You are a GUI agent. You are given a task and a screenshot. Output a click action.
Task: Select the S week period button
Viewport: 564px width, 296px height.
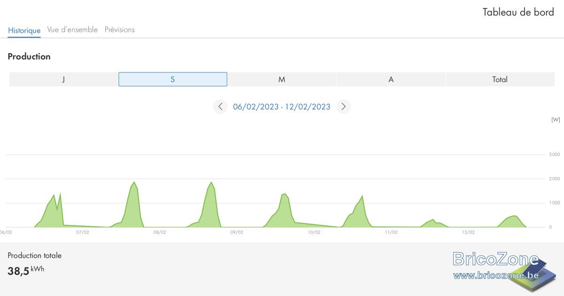[x=172, y=79]
